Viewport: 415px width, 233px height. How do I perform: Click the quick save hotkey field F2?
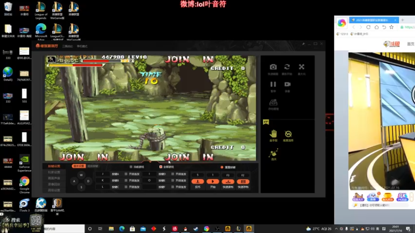pyautogui.click(x=243, y=175)
